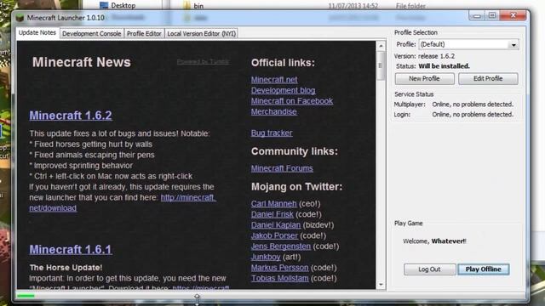545x306 pixels.
Task: Click the Log Out button
Action: pos(429,269)
